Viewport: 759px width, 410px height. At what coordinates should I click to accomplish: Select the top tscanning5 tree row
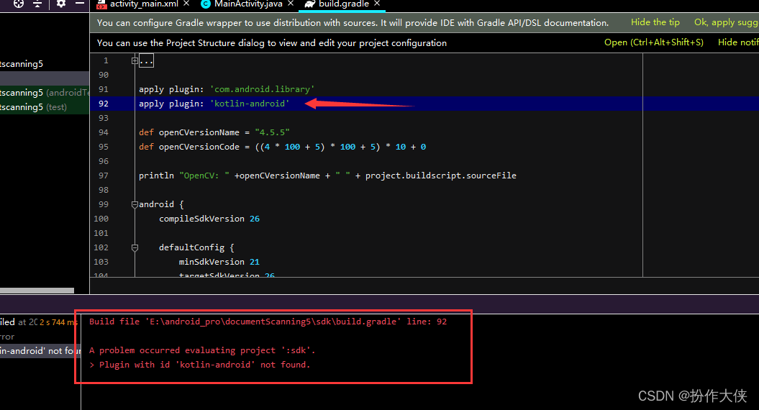click(45, 64)
